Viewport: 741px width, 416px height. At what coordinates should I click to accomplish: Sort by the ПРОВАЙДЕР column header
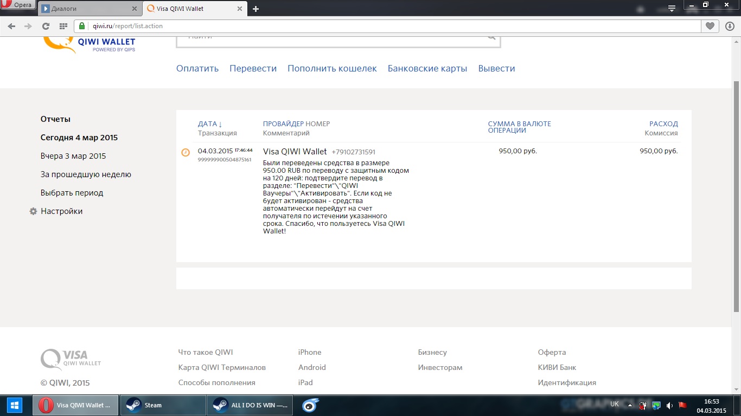pyautogui.click(x=283, y=123)
